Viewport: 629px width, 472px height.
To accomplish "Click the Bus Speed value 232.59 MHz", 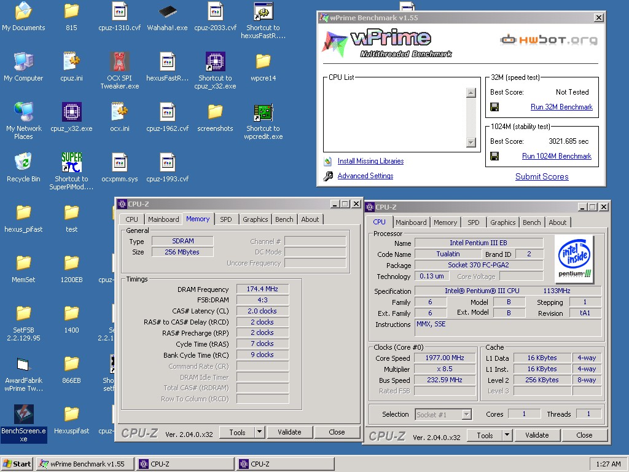I will [x=445, y=380].
